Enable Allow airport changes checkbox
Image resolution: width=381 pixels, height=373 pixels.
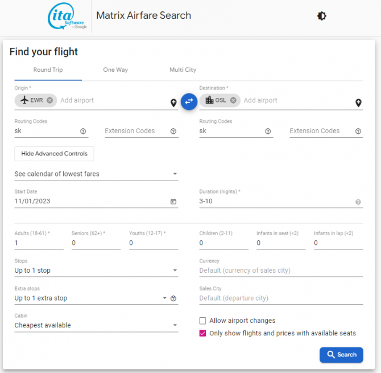point(203,321)
